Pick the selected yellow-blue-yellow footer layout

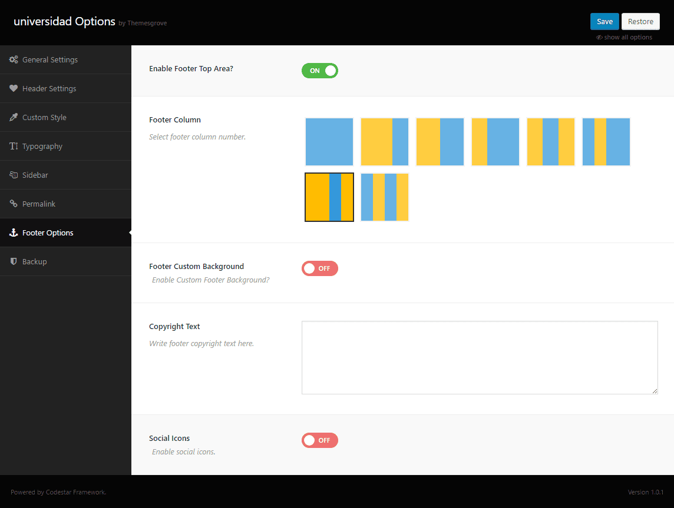pos(329,197)
